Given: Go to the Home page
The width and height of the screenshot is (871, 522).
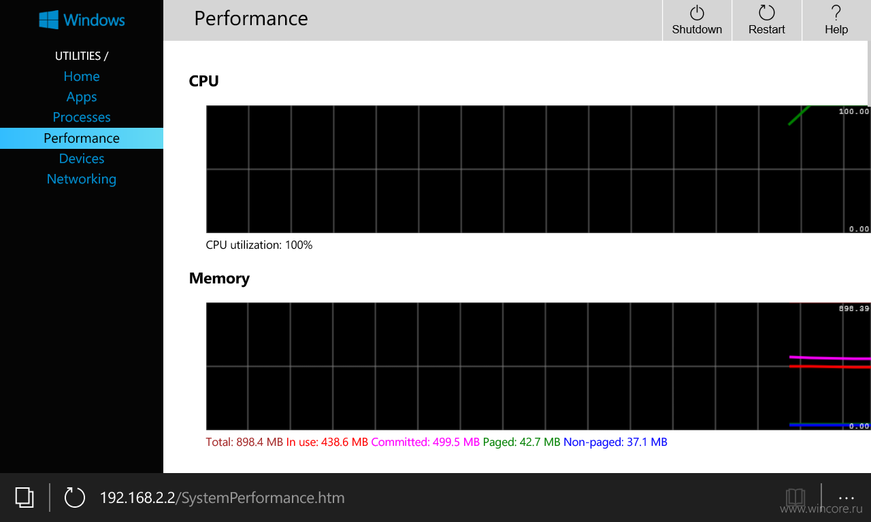Looking at the screenshot, I should [x=82, y=76].
